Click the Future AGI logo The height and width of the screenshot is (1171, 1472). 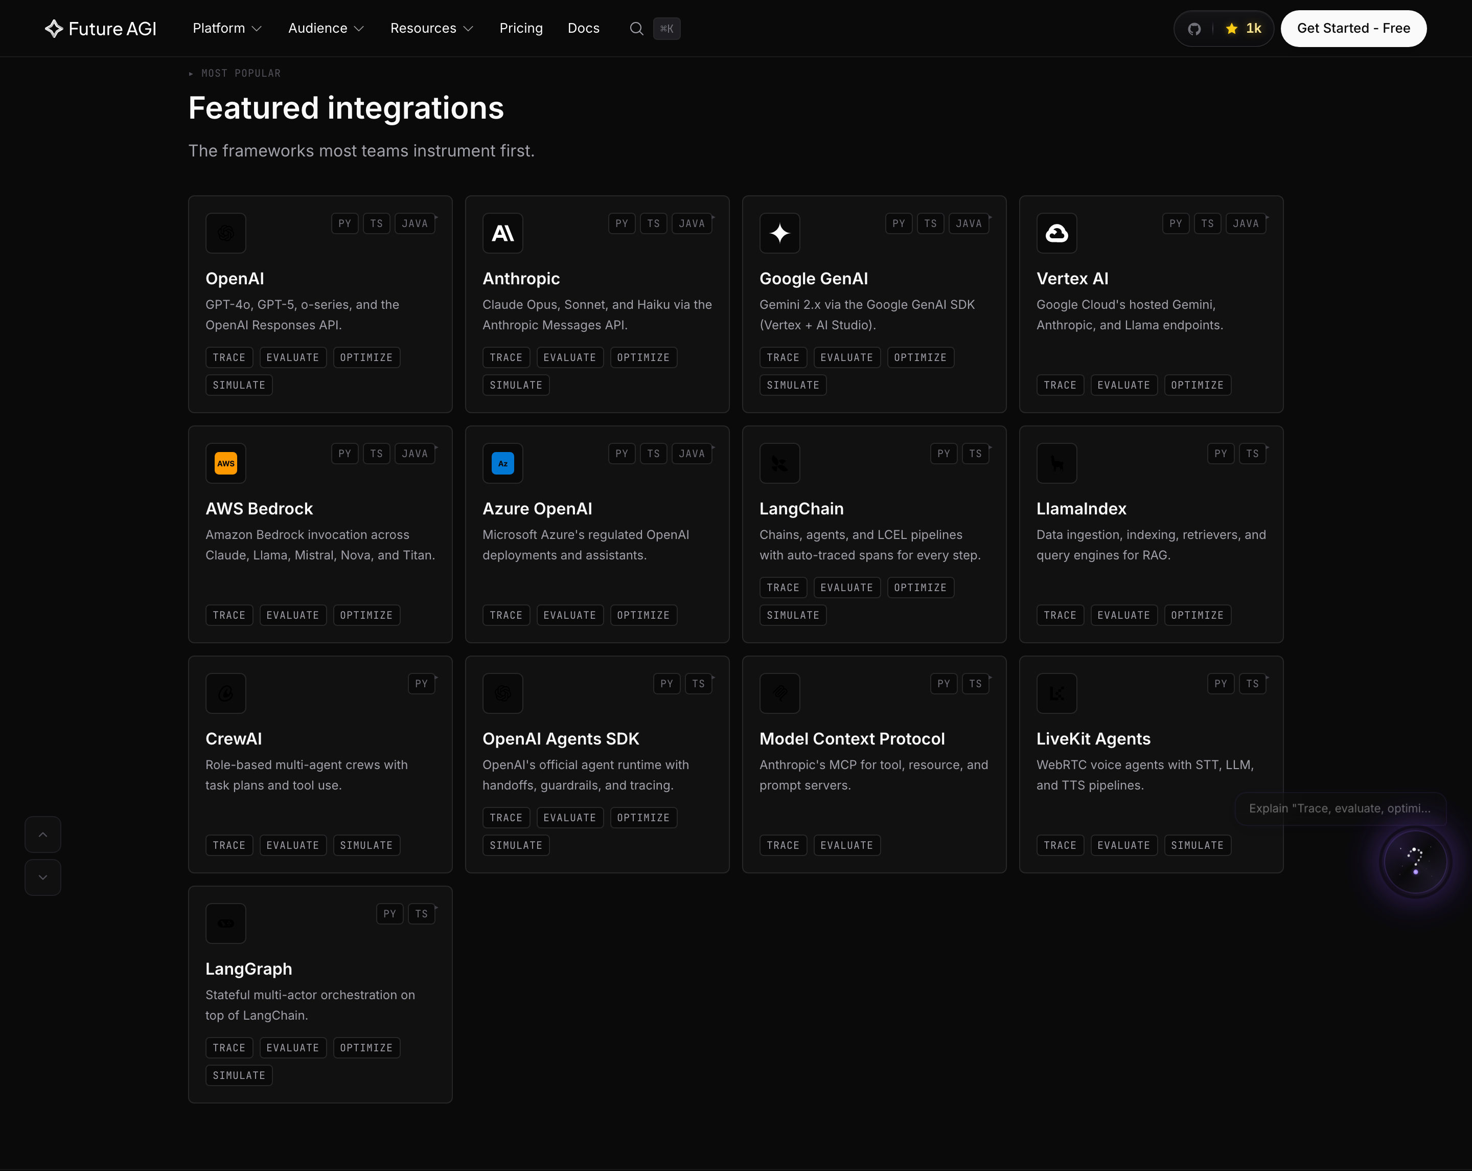(100, 28)
